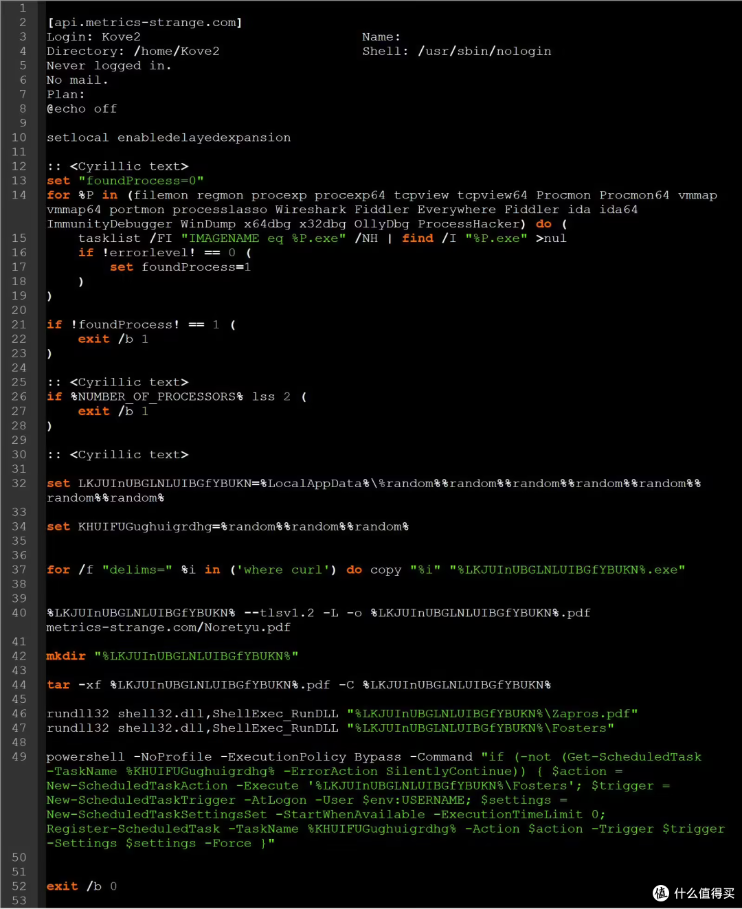Click the orange 'mkdir' keyword
The image size is (742, 909).
click(66, 656)
